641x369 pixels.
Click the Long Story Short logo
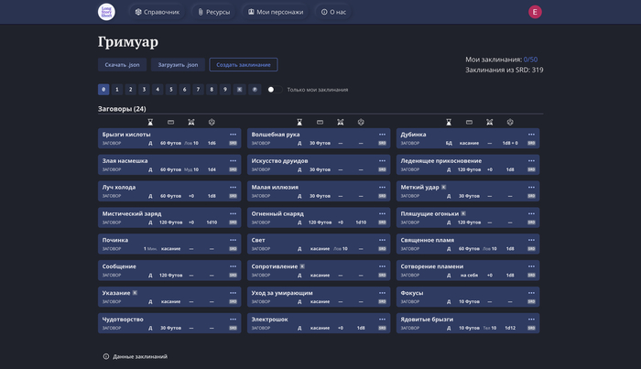(106, 12)
